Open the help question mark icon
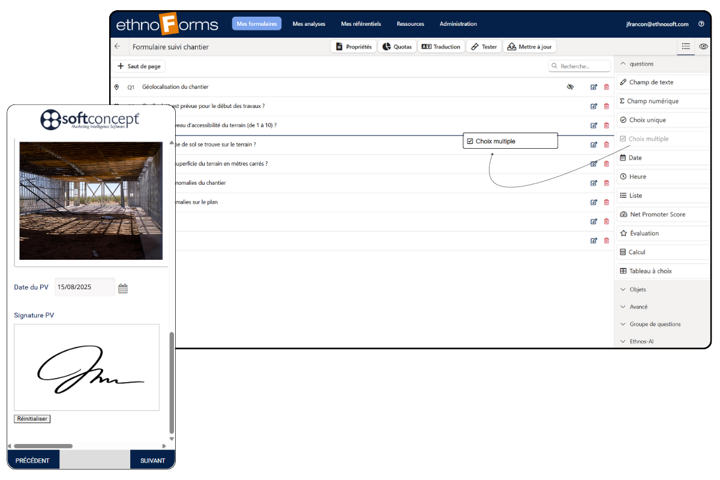Viewport: 720px width, 480px height. click(701, 24)
